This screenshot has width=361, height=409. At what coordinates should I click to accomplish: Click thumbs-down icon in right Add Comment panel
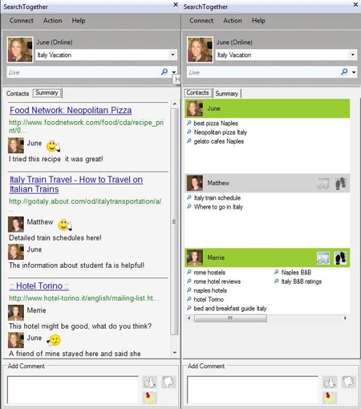point(348,382)
